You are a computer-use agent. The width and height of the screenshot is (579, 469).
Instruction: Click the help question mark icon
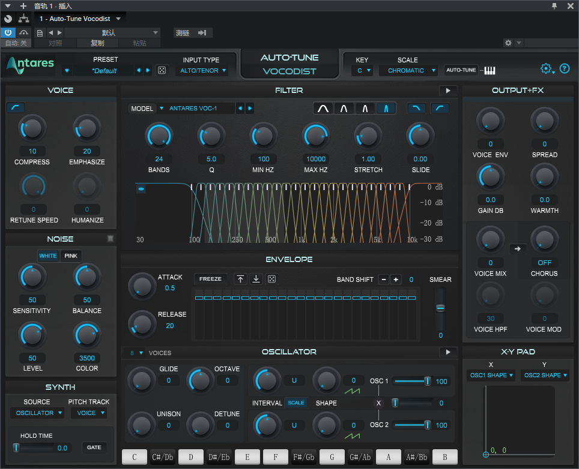[x=565, y=68]
